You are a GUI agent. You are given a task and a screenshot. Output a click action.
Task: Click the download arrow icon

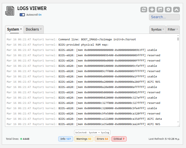(152, 9)
